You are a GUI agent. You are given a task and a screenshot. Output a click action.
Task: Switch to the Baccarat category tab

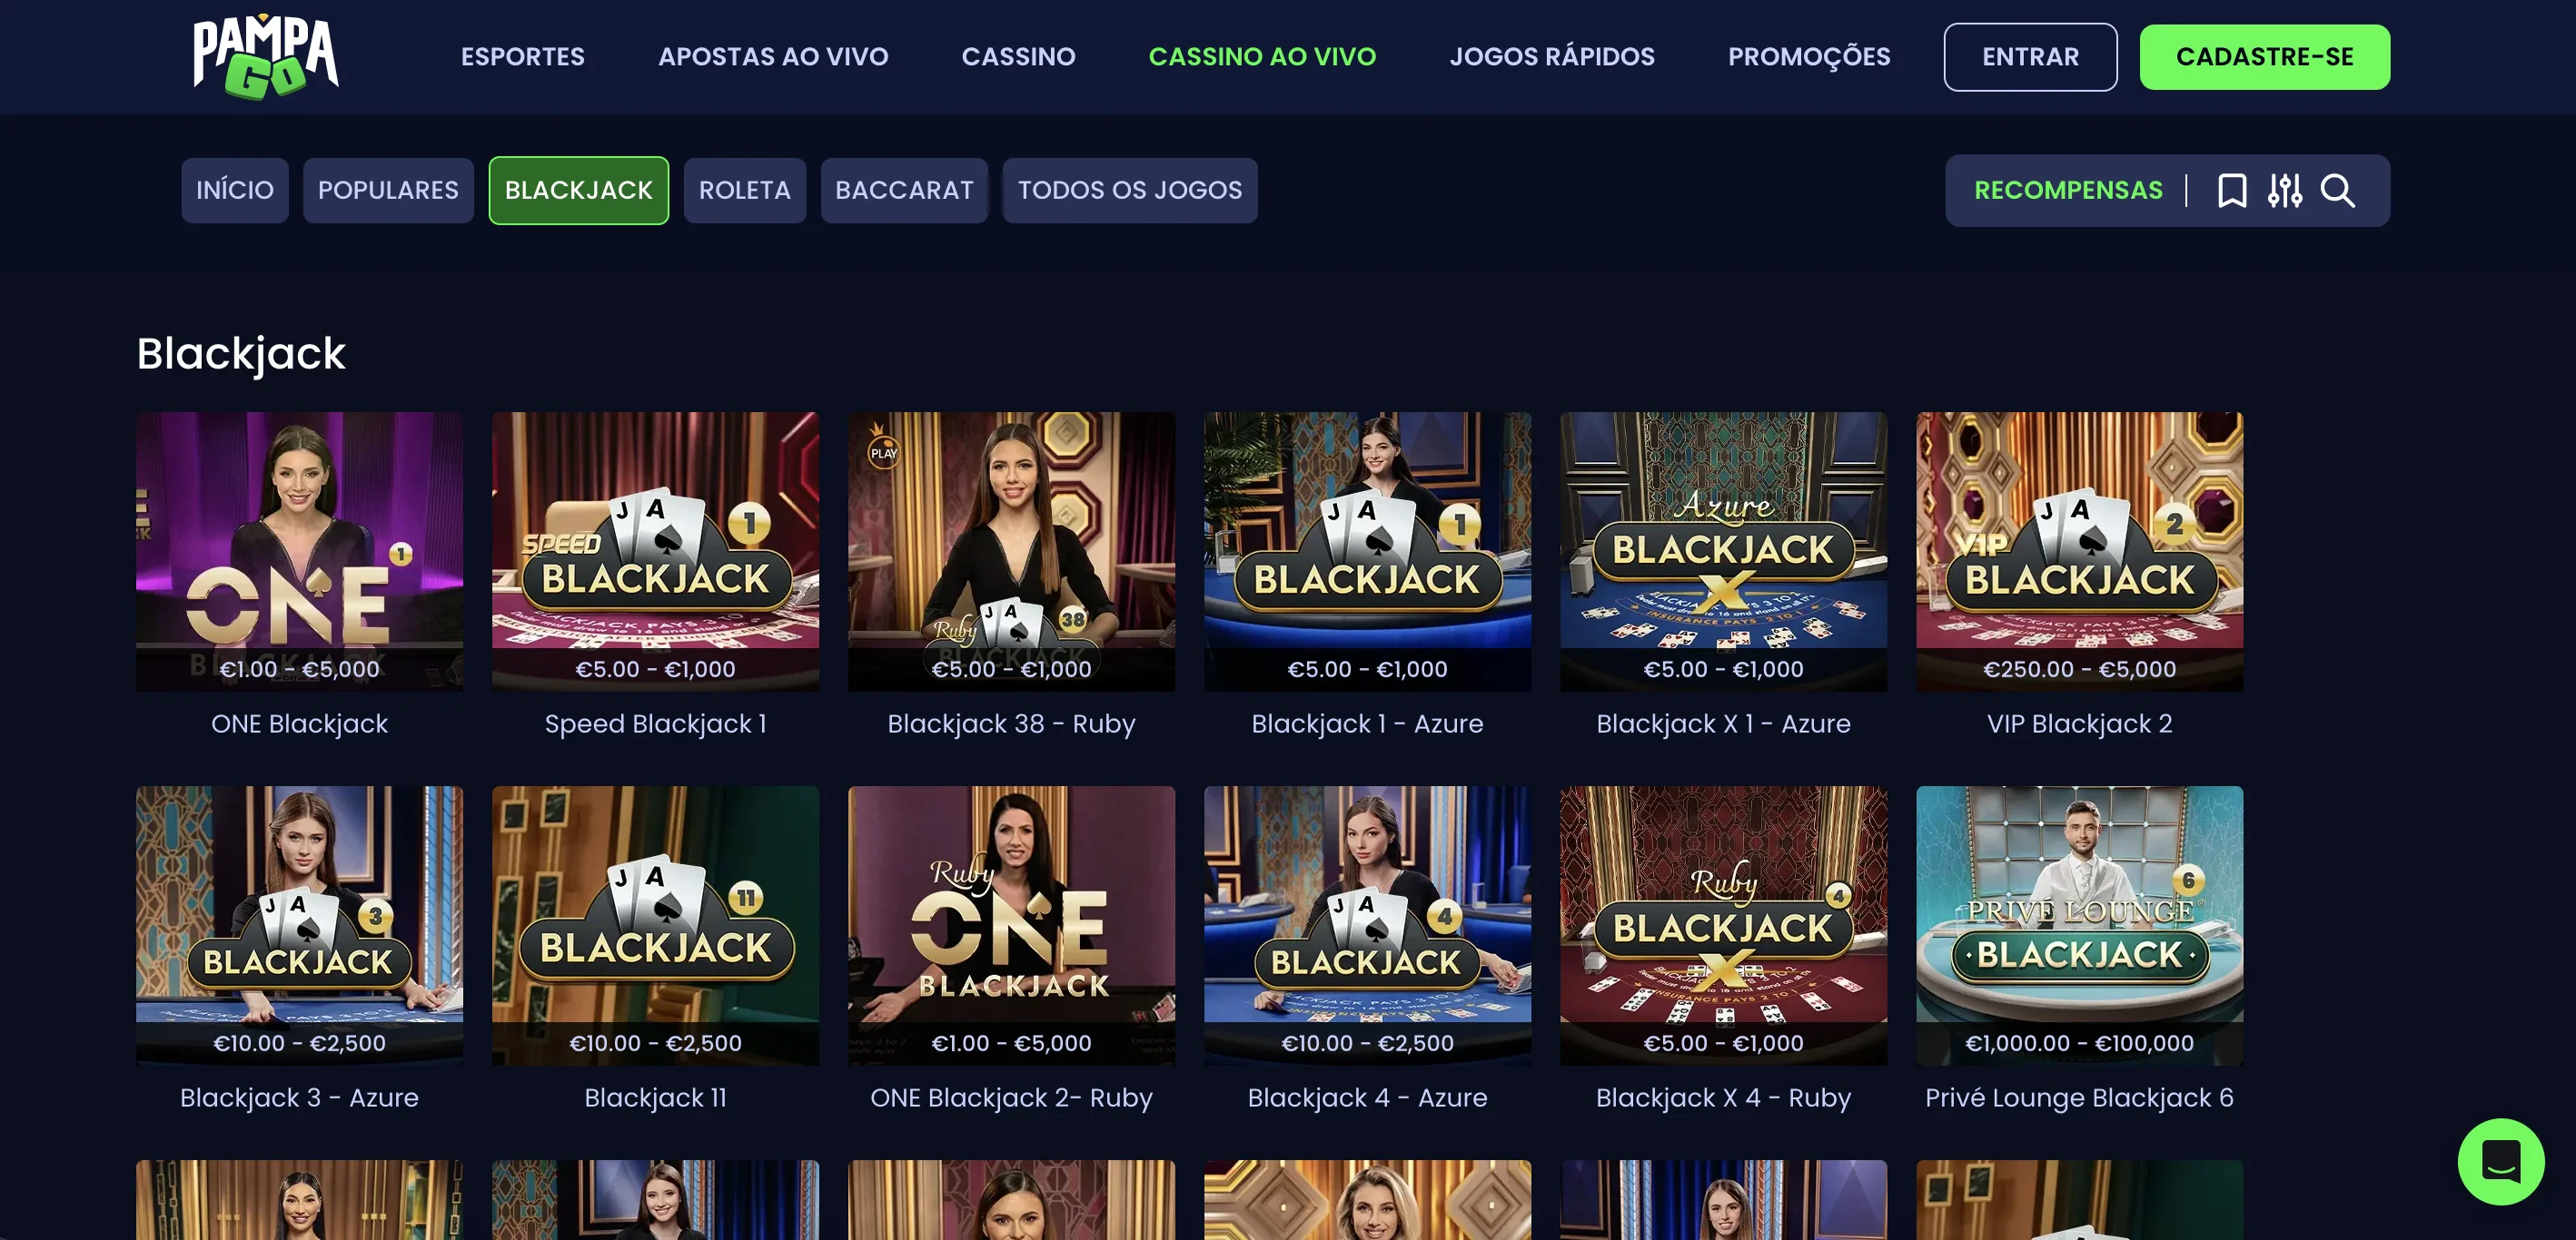tap(904, 190)
